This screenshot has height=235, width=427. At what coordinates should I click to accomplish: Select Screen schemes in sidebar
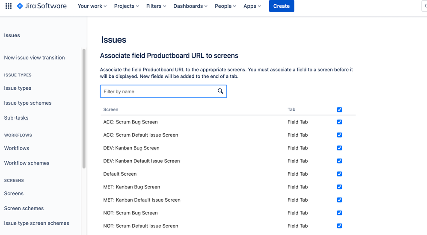point(24,209)
